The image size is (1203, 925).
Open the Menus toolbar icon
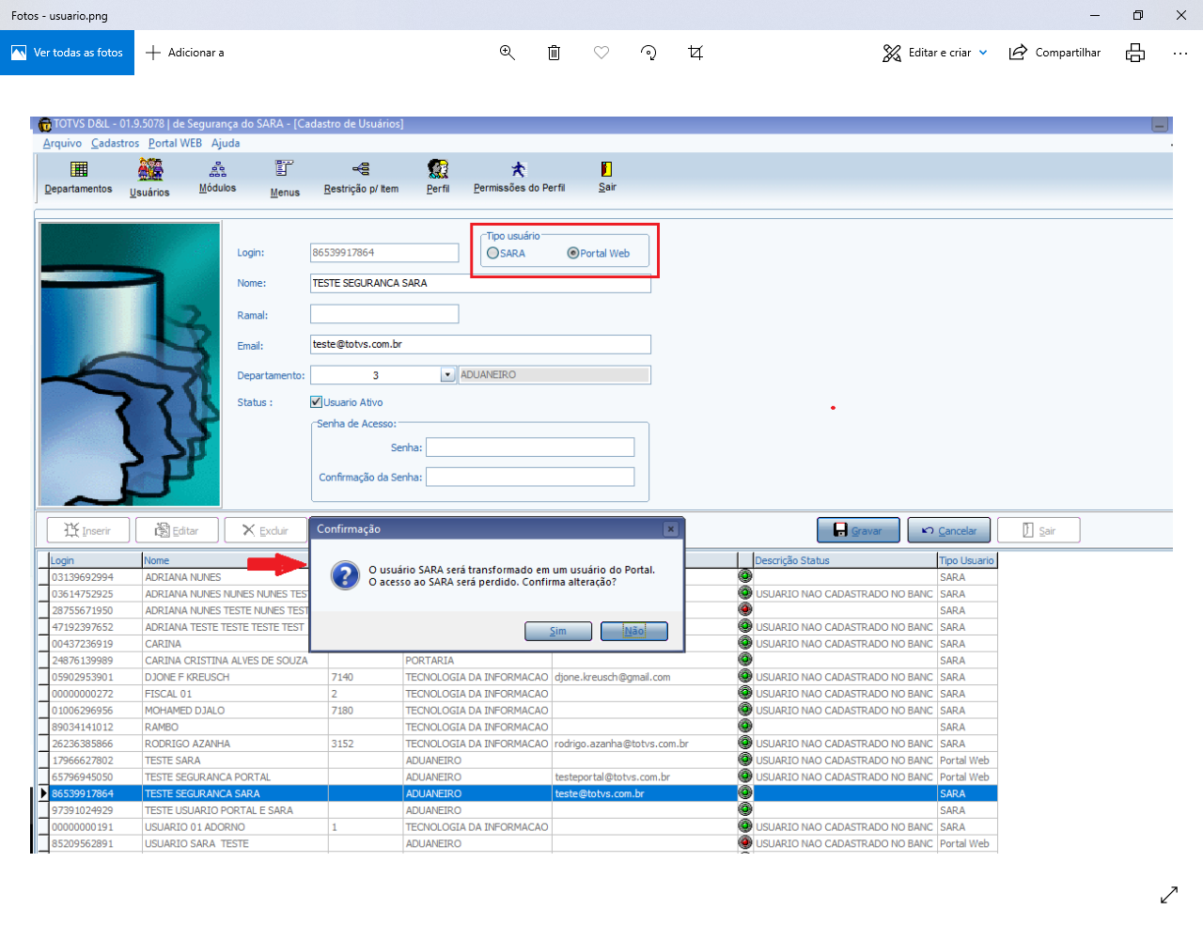tap(285, 179)
